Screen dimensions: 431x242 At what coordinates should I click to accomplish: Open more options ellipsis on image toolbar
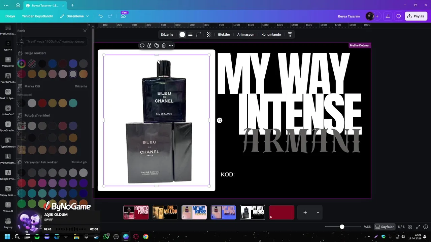point(171,45)
